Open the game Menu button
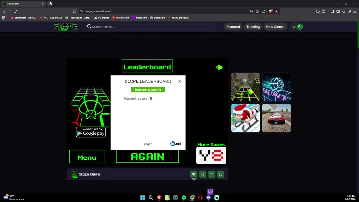The image size is (359, 202). coord(87,157)
